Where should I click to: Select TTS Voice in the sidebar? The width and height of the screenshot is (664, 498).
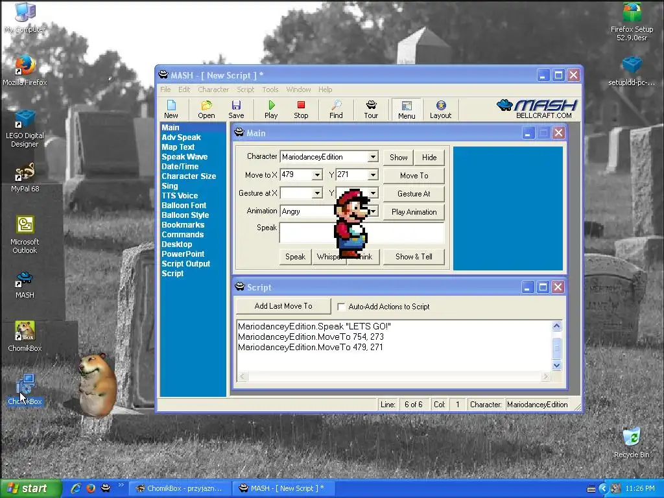click(180, 196)
